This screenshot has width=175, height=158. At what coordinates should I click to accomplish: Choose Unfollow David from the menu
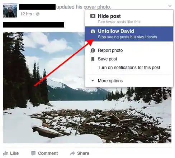click(x=129, y=34)
